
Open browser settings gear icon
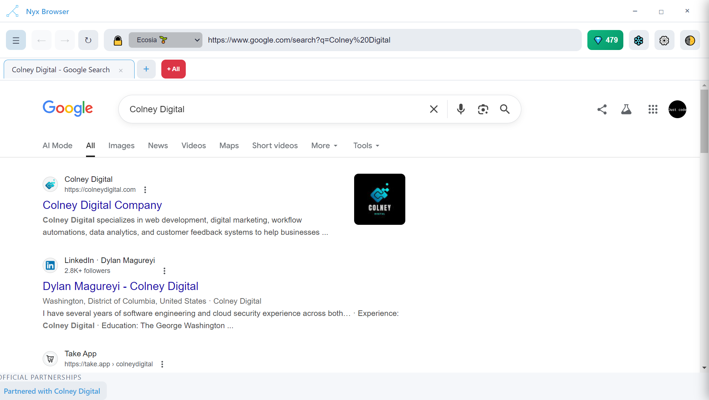(664, 40)
